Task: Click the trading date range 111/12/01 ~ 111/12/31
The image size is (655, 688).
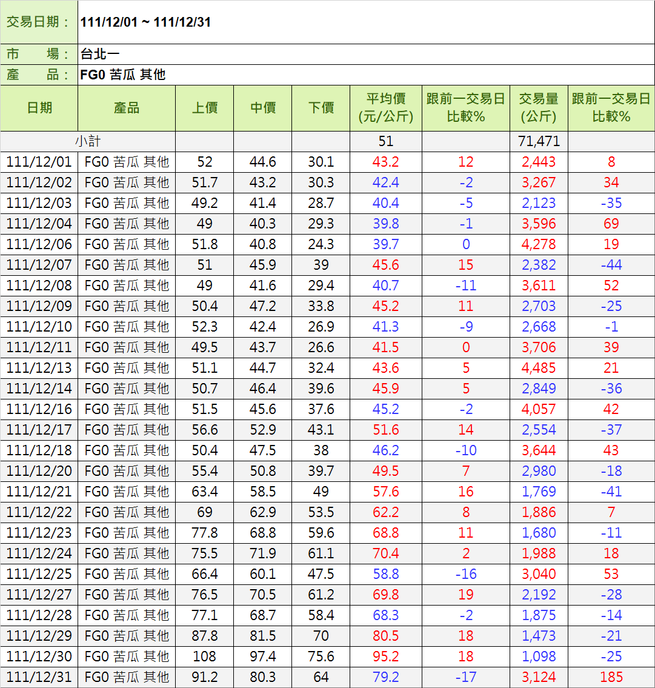Action: click(145, 22)
